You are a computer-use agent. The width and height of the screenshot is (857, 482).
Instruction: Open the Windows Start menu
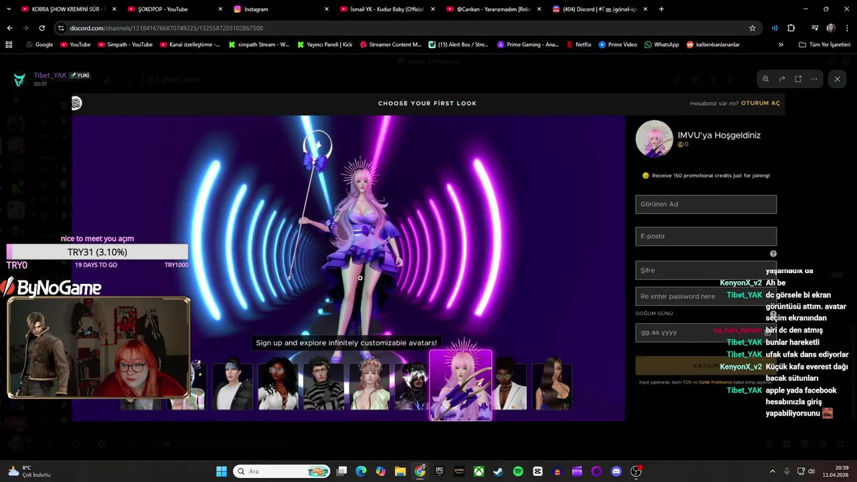pos(222,471)
